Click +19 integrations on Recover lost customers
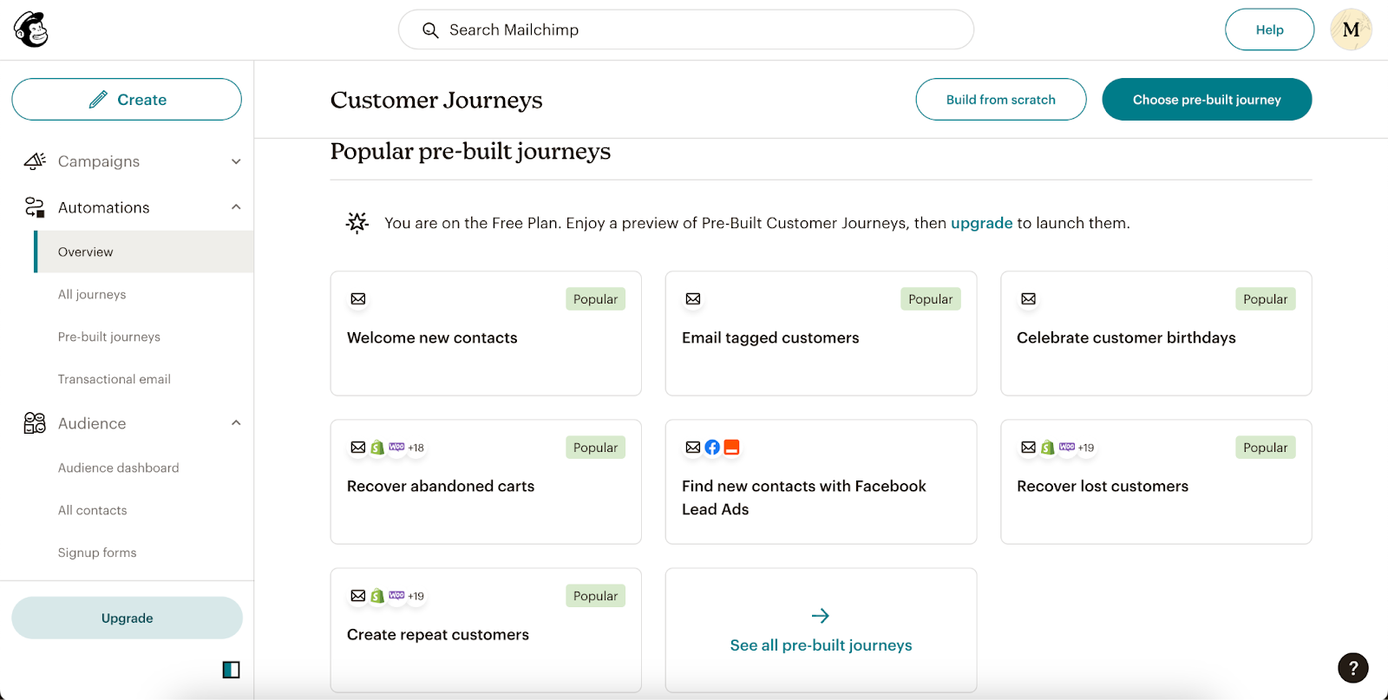This screenshot has width=1388, height=700. pos(1086,448)
